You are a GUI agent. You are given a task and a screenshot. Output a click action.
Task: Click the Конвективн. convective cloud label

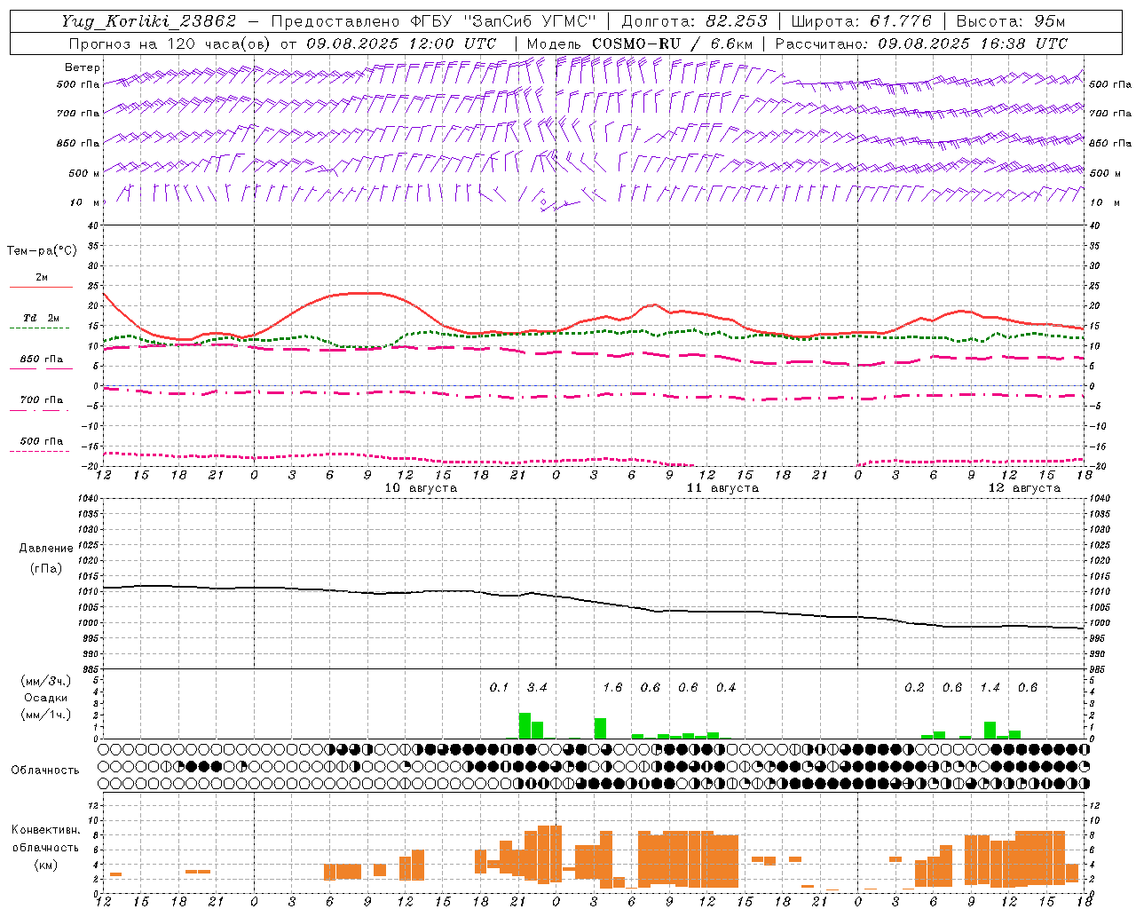[x=45, y=830]
